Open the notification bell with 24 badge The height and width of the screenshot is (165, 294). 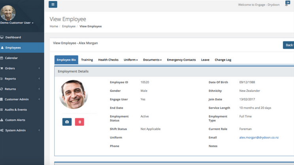(x=287, y=4)
